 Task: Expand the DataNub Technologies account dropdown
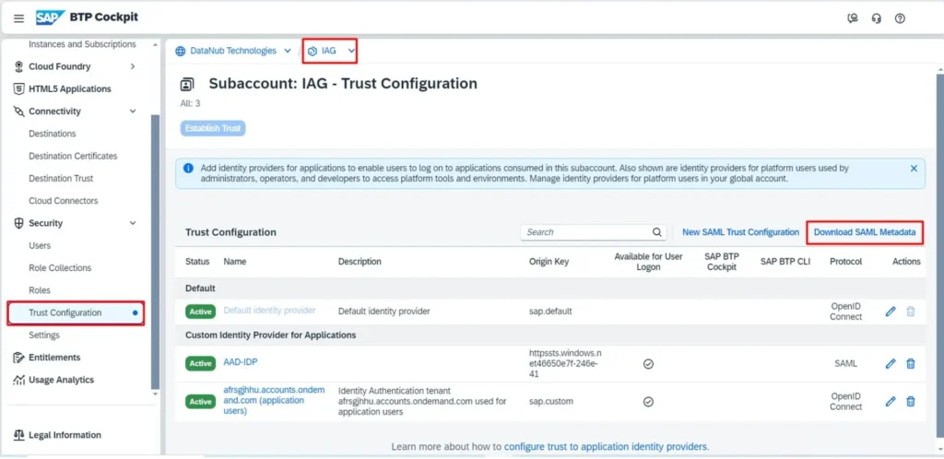(288, 51)
